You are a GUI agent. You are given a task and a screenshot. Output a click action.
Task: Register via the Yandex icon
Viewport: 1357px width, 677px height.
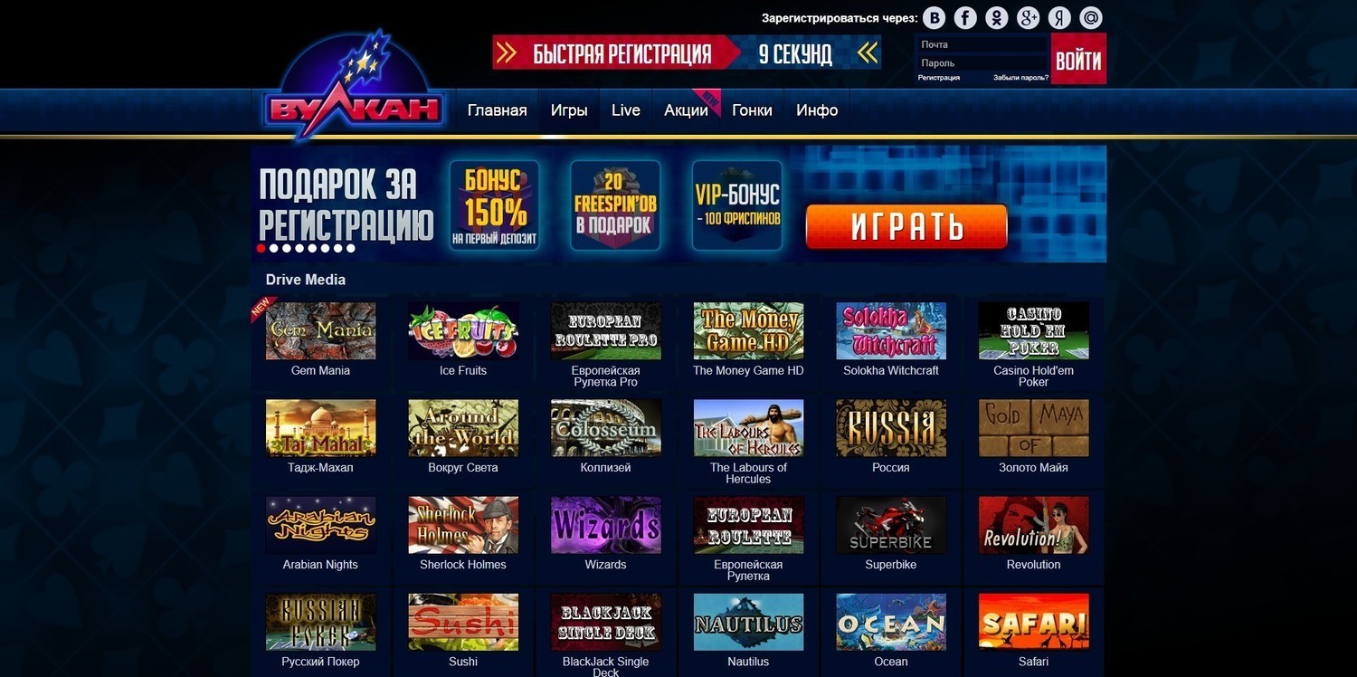click(1059, 18)
